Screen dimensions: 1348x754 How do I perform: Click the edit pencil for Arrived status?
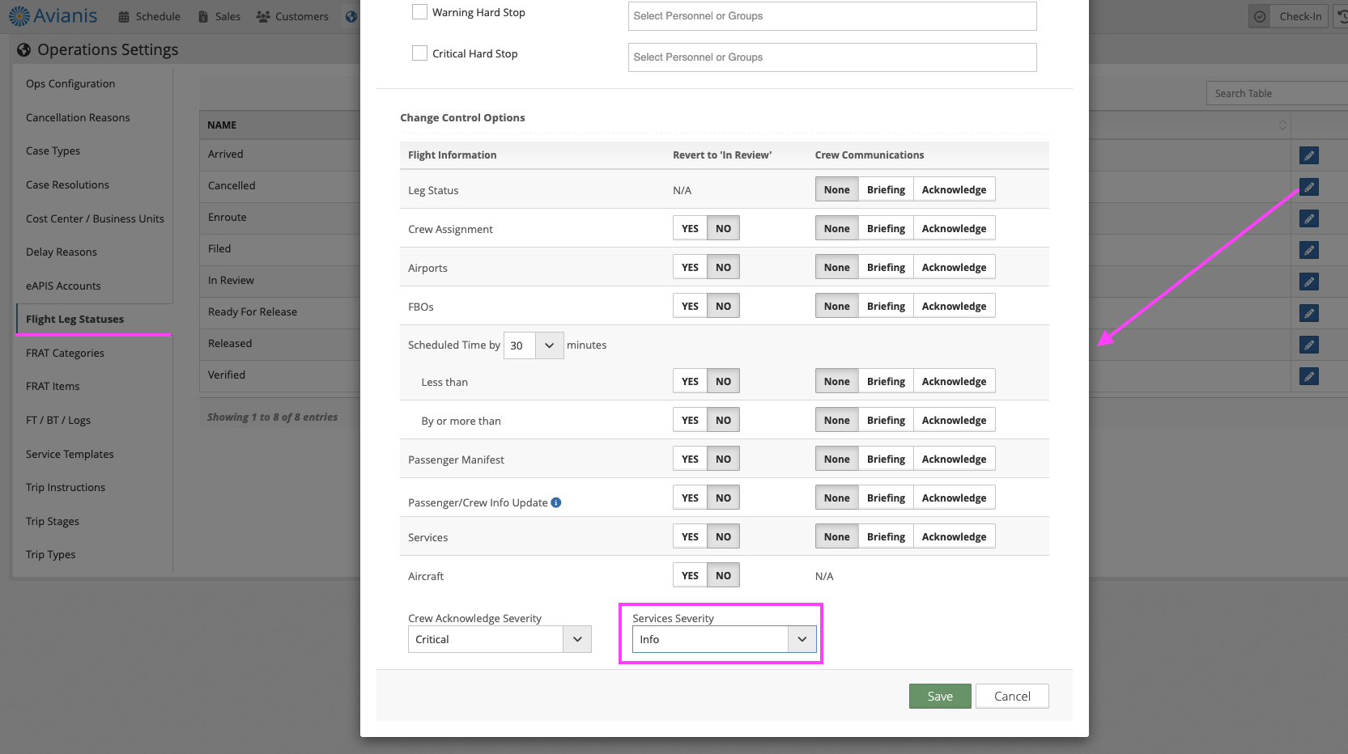1308,155
